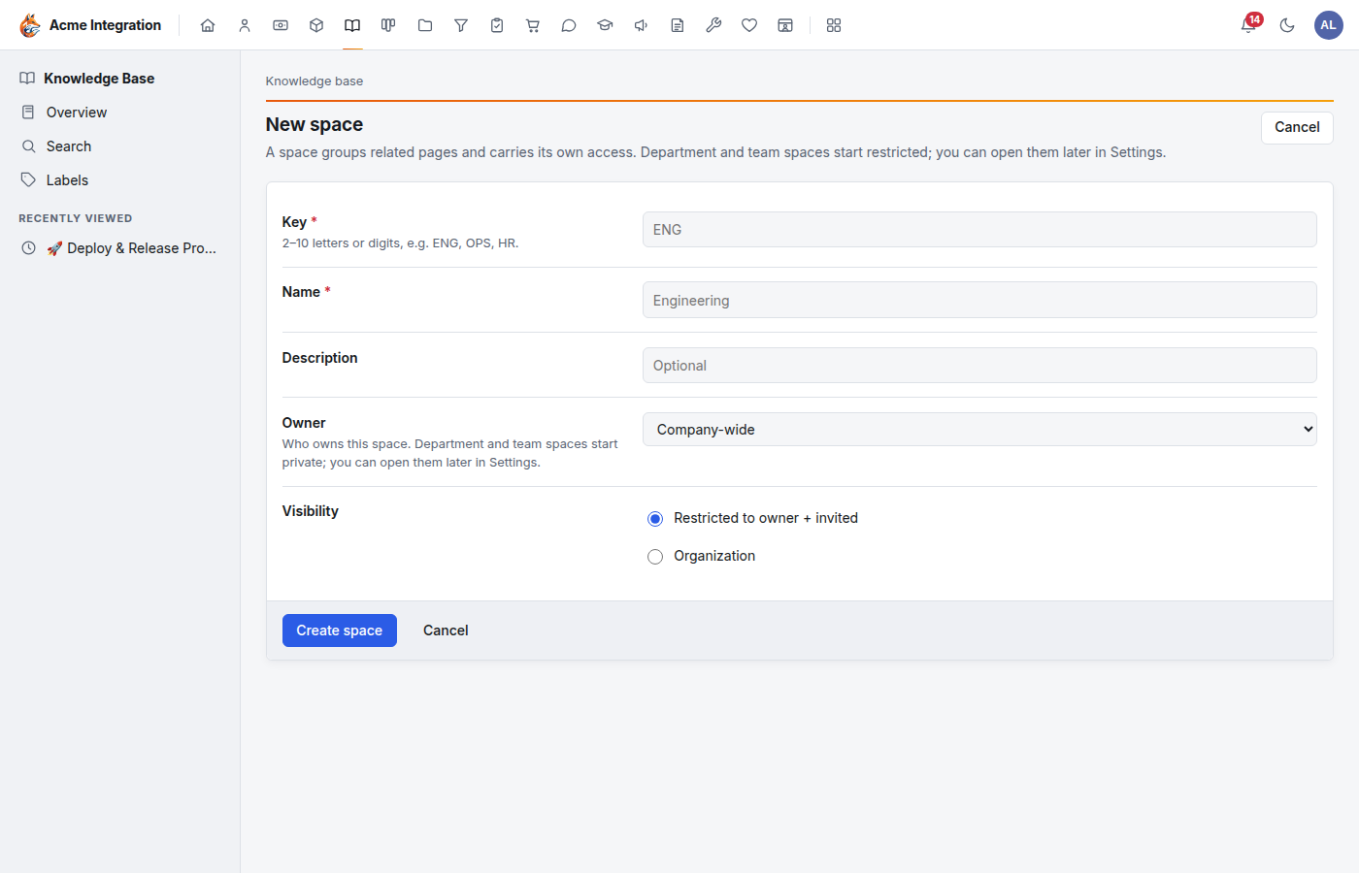Open the chat bubble icon
Image resolution: width=1359 pixels, height=873 pixels.
coord(569,25)
